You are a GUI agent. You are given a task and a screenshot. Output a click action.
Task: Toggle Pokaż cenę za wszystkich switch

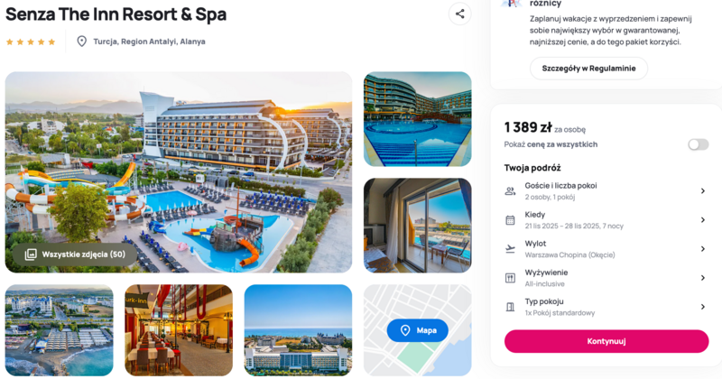click(x=698, y=144)
